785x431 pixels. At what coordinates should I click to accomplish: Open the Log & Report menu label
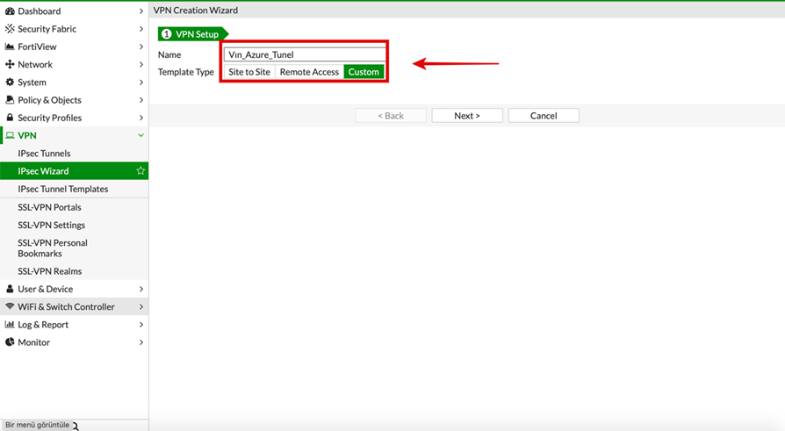(43, 325)
